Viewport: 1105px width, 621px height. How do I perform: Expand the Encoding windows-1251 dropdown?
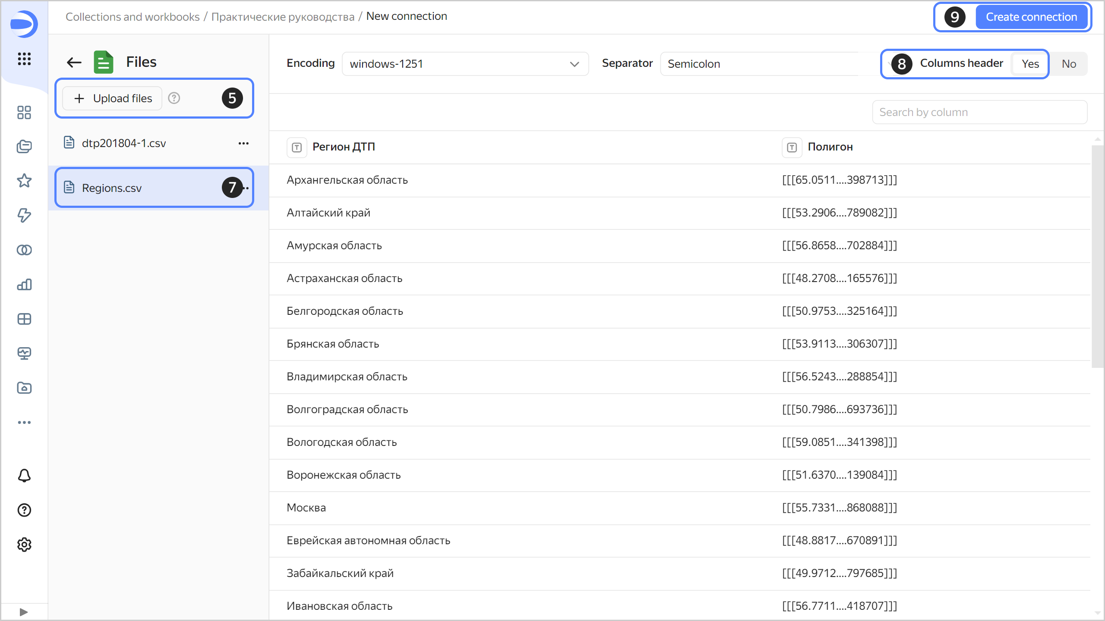click(465, 64)
